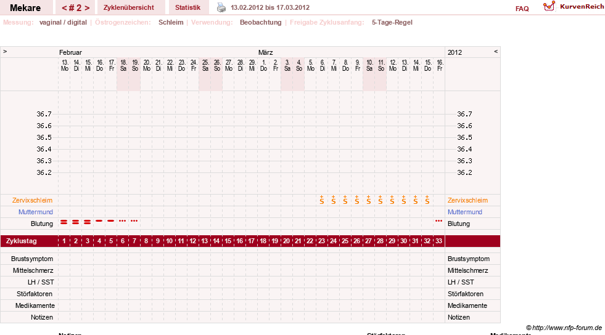Screen dimensions: 605x335
Task: Click the 'Beobachtung' usage value
Action: point(261,22)
